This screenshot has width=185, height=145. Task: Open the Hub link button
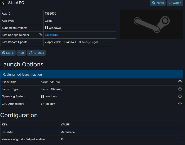[x=21, y=53]
